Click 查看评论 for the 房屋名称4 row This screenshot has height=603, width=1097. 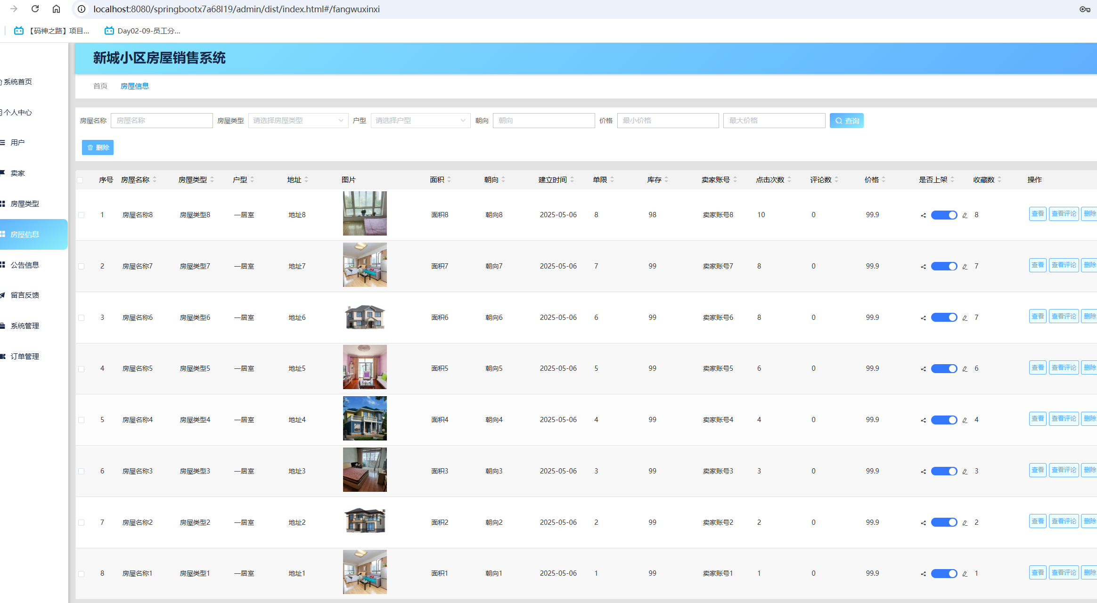click(x=1064, y=418)
